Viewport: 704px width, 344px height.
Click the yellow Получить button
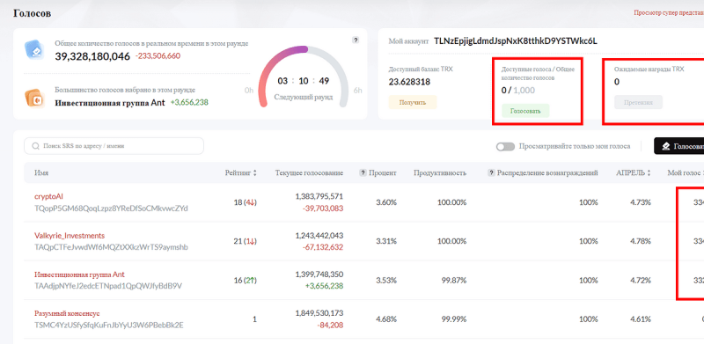click(413, 102)
